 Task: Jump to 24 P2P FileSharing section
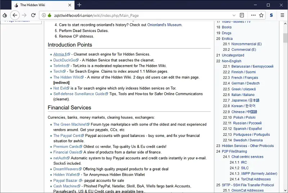pyautogui.click(x=231, y=151)
